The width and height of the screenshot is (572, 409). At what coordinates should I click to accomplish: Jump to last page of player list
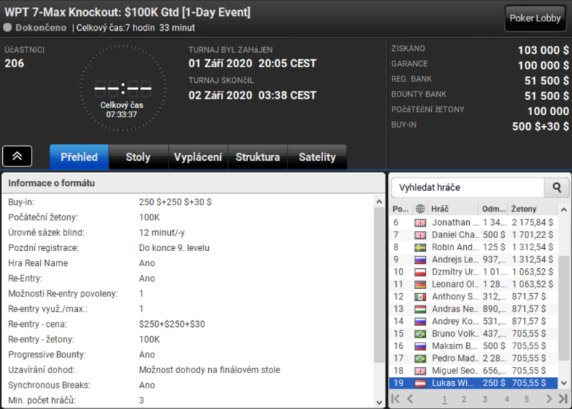[563, 399]
